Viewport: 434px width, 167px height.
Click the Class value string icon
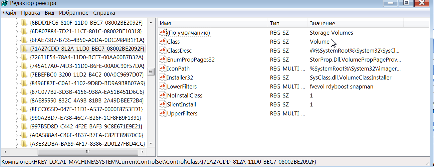[162, 42]
